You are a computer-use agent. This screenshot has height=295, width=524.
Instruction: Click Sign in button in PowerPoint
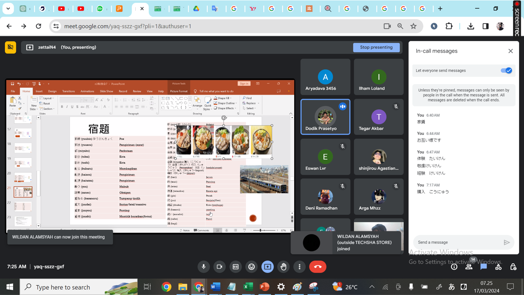coord(244,84)
